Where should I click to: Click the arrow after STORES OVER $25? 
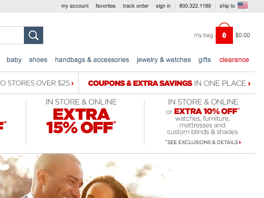(x=73, y=83)
